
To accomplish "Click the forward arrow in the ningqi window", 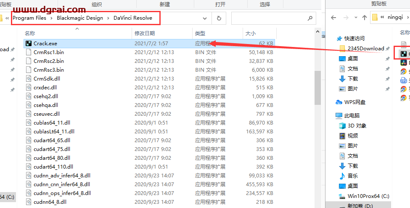I will [345, 18].
